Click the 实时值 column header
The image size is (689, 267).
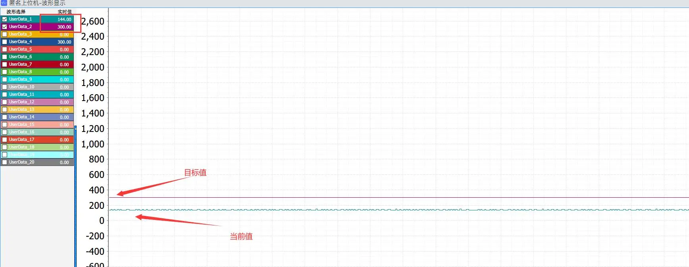(x=65, y=12)
